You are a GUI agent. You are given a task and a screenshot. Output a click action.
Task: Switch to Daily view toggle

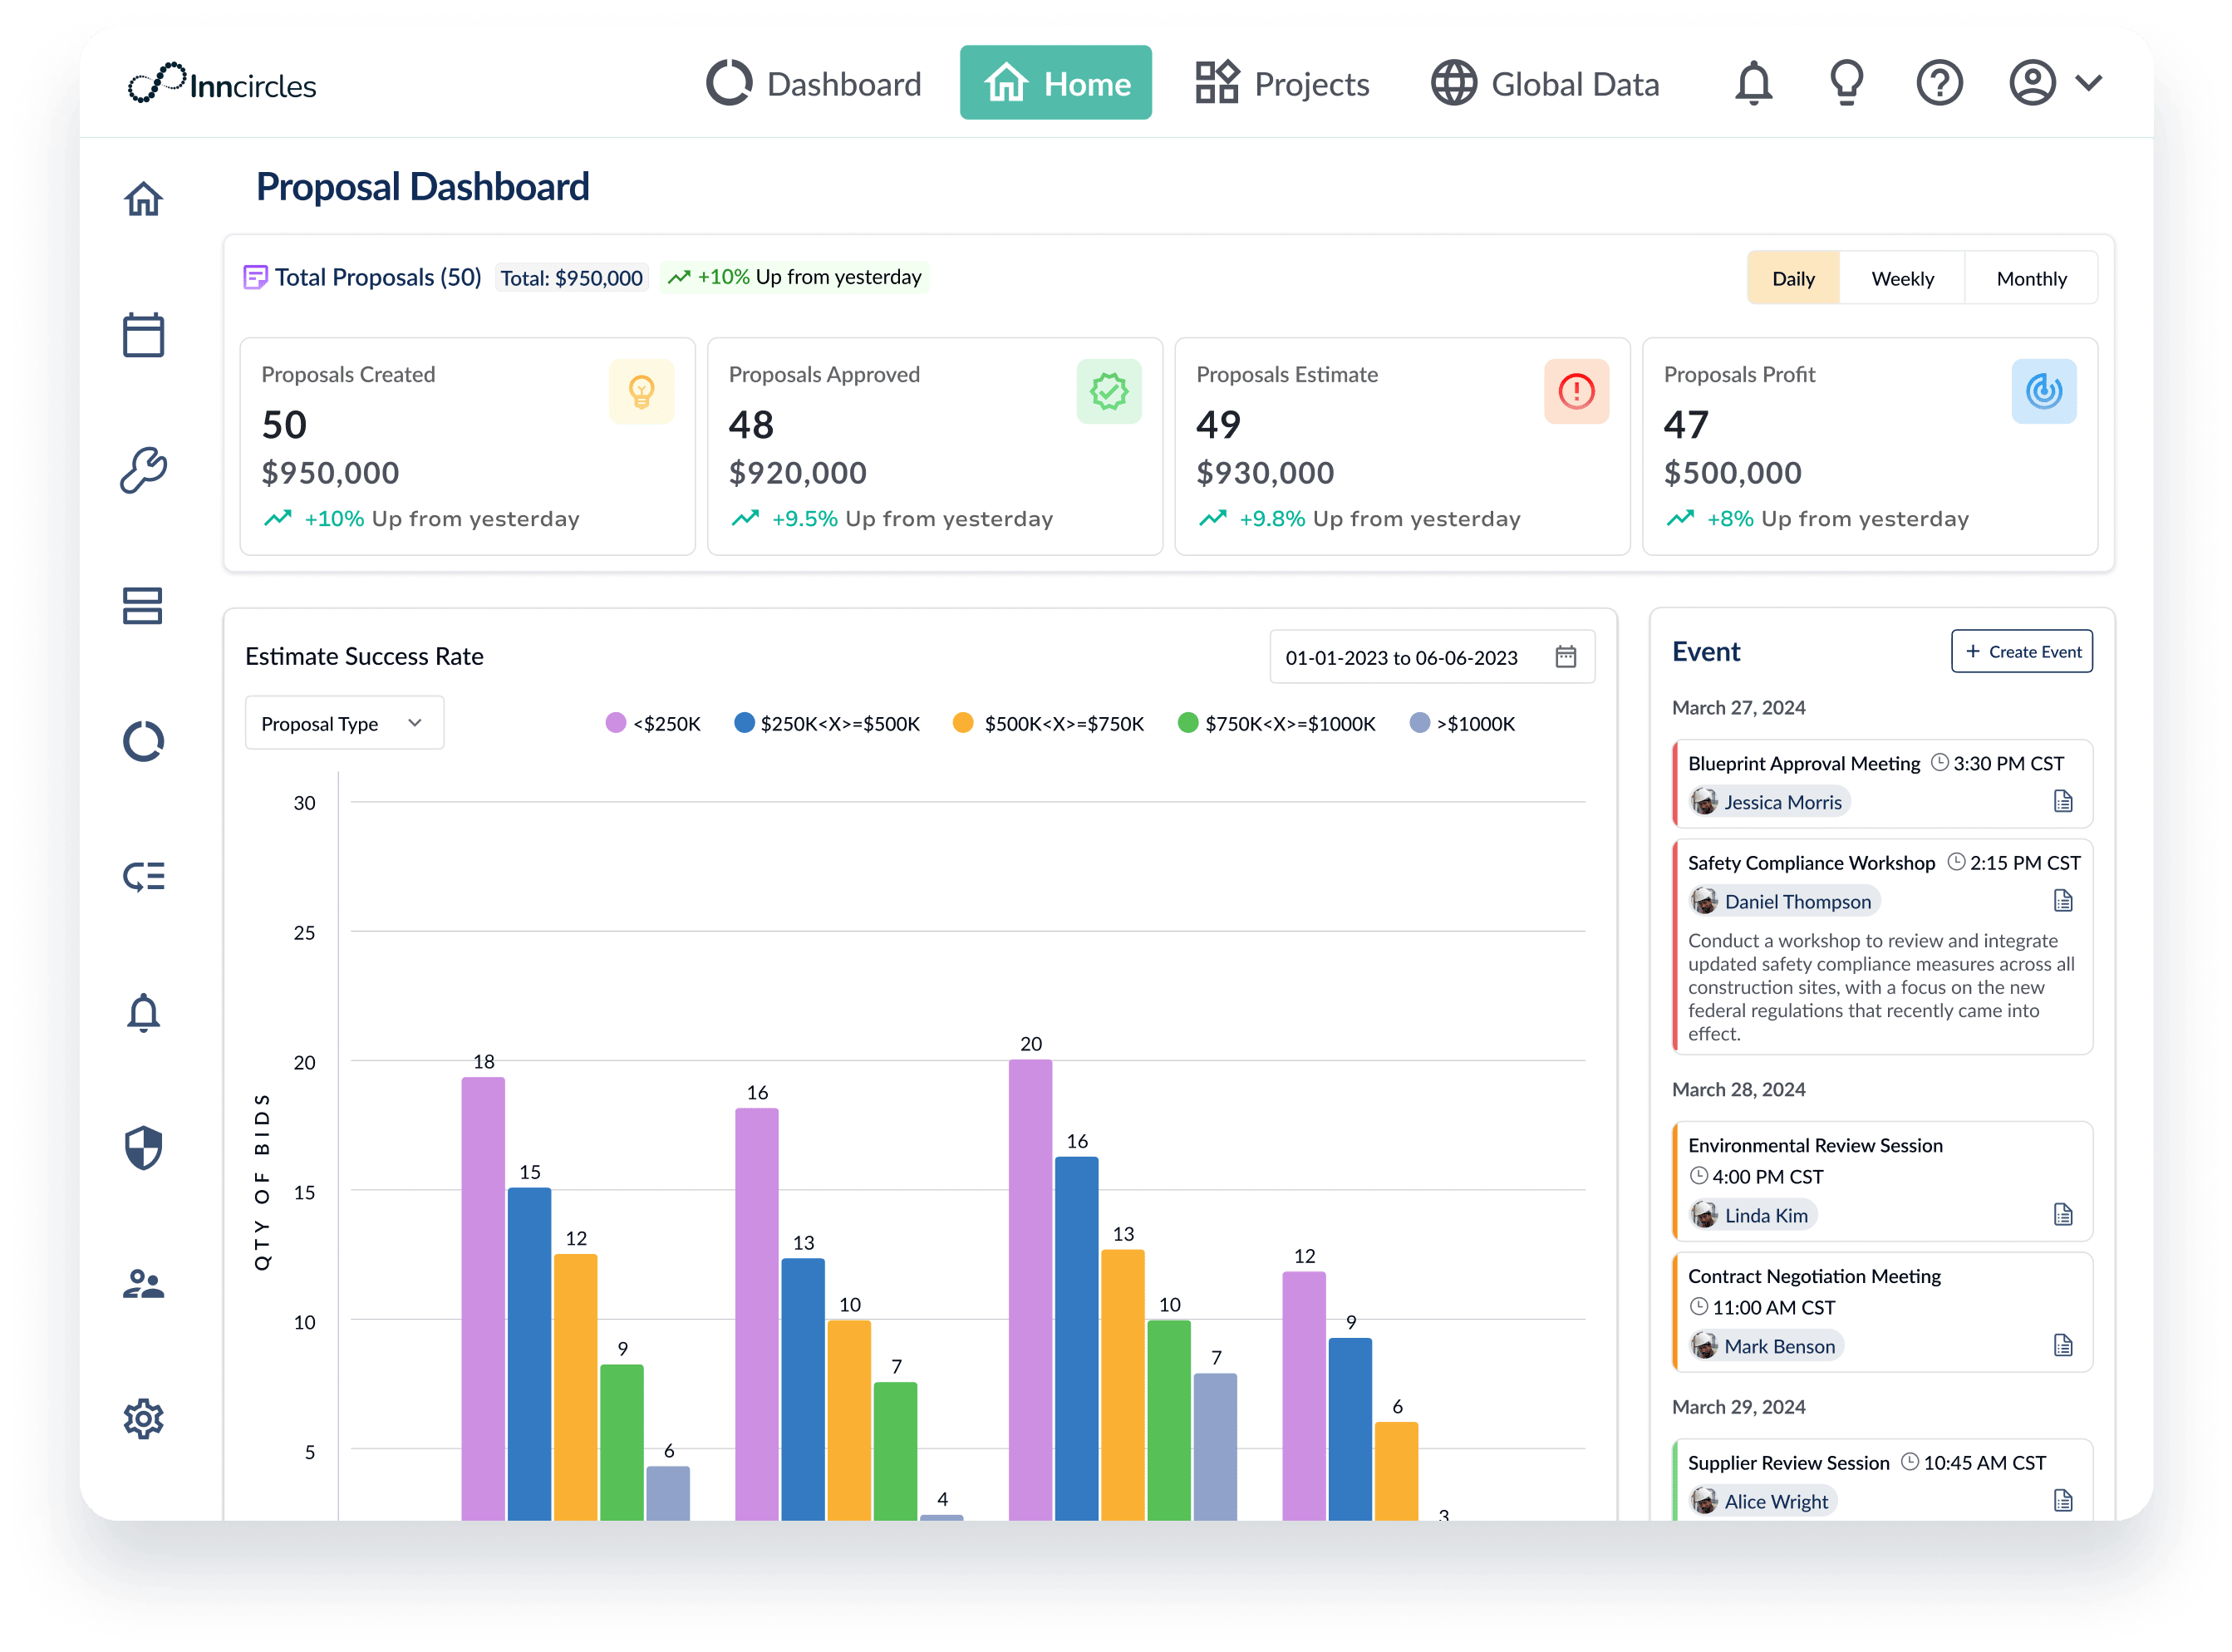[1793, 279]
